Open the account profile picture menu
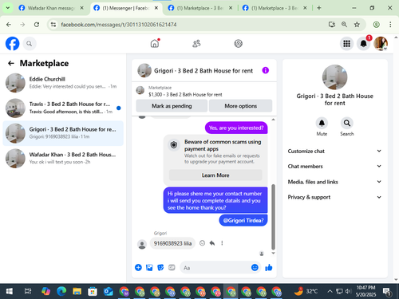The width and height of the screenshot is (399, 299). 381,44
